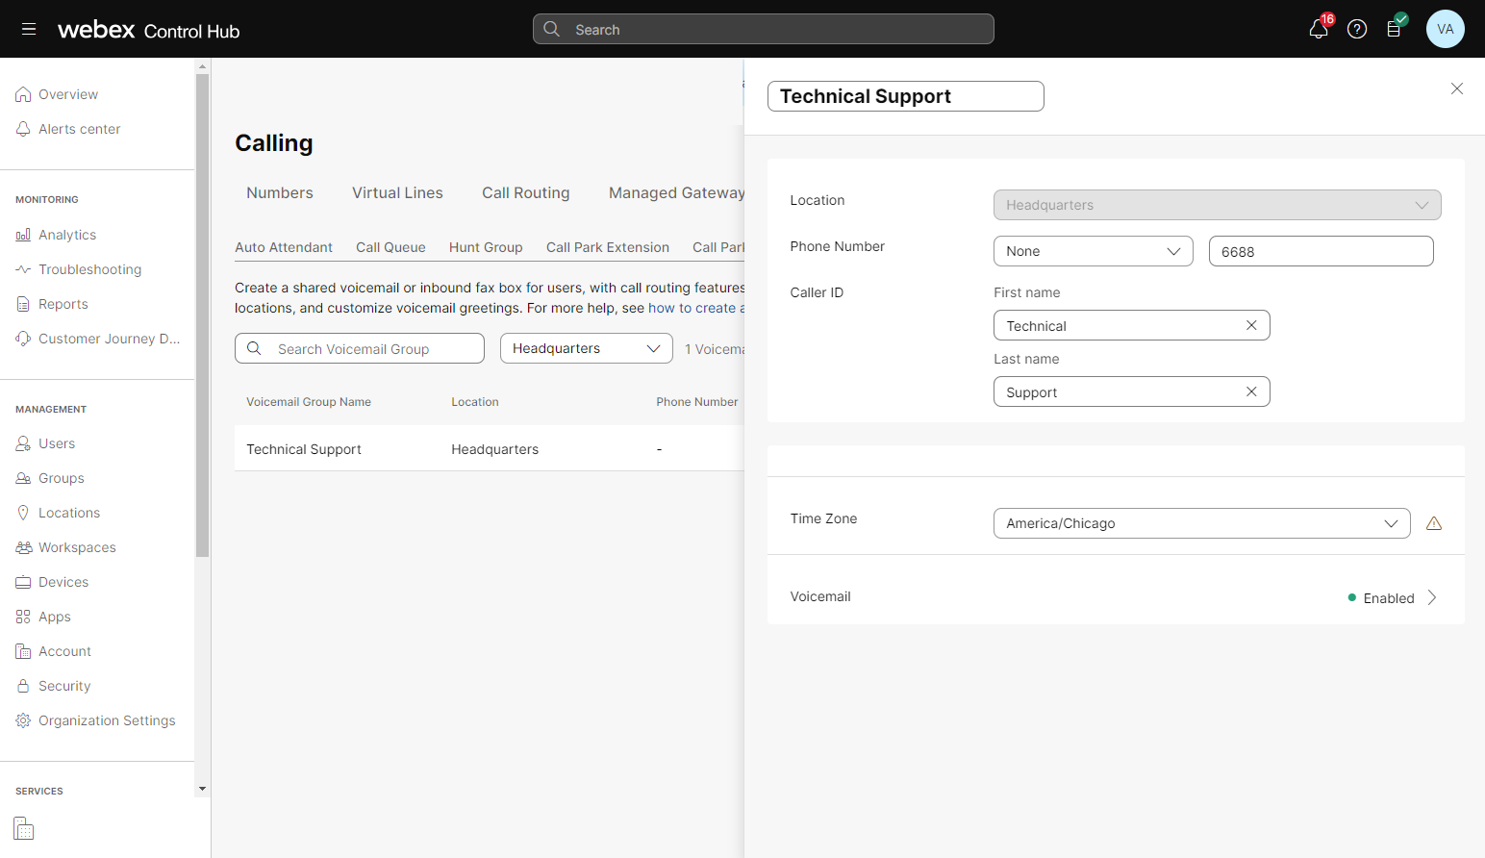This screenshot has width=1485, height=858.
Task: Click the Account building icon
Action: click(x=23, y=651)
